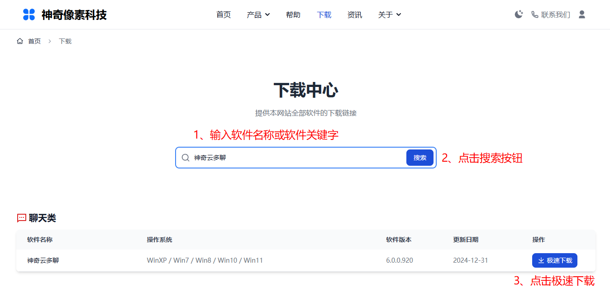Click 首页 in the breadcrumb trail
The width and height of the screenshot is (610, 298).
pyautogui.click(x=34, y=41)
